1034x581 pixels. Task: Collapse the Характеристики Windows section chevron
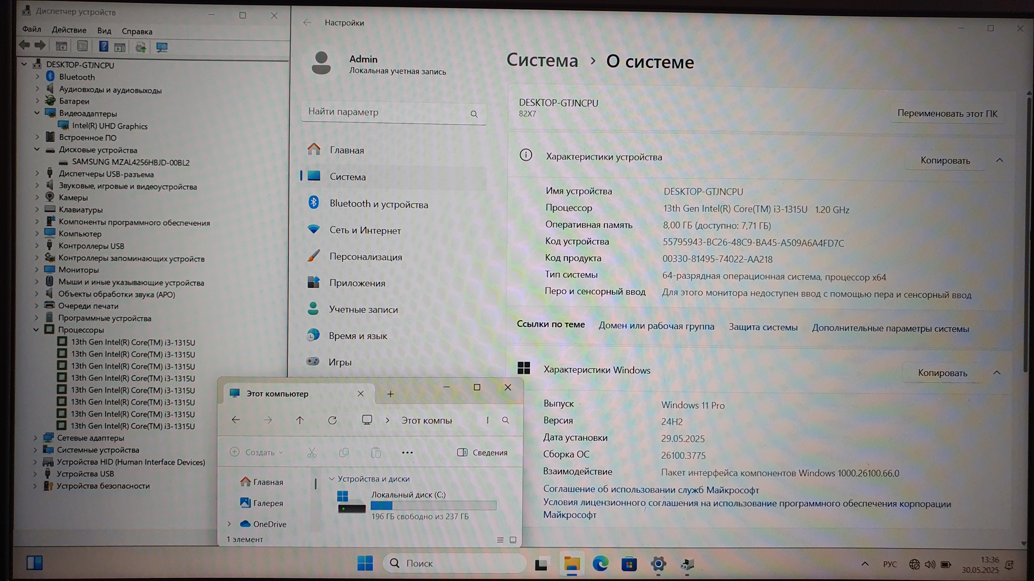(997, 373)
